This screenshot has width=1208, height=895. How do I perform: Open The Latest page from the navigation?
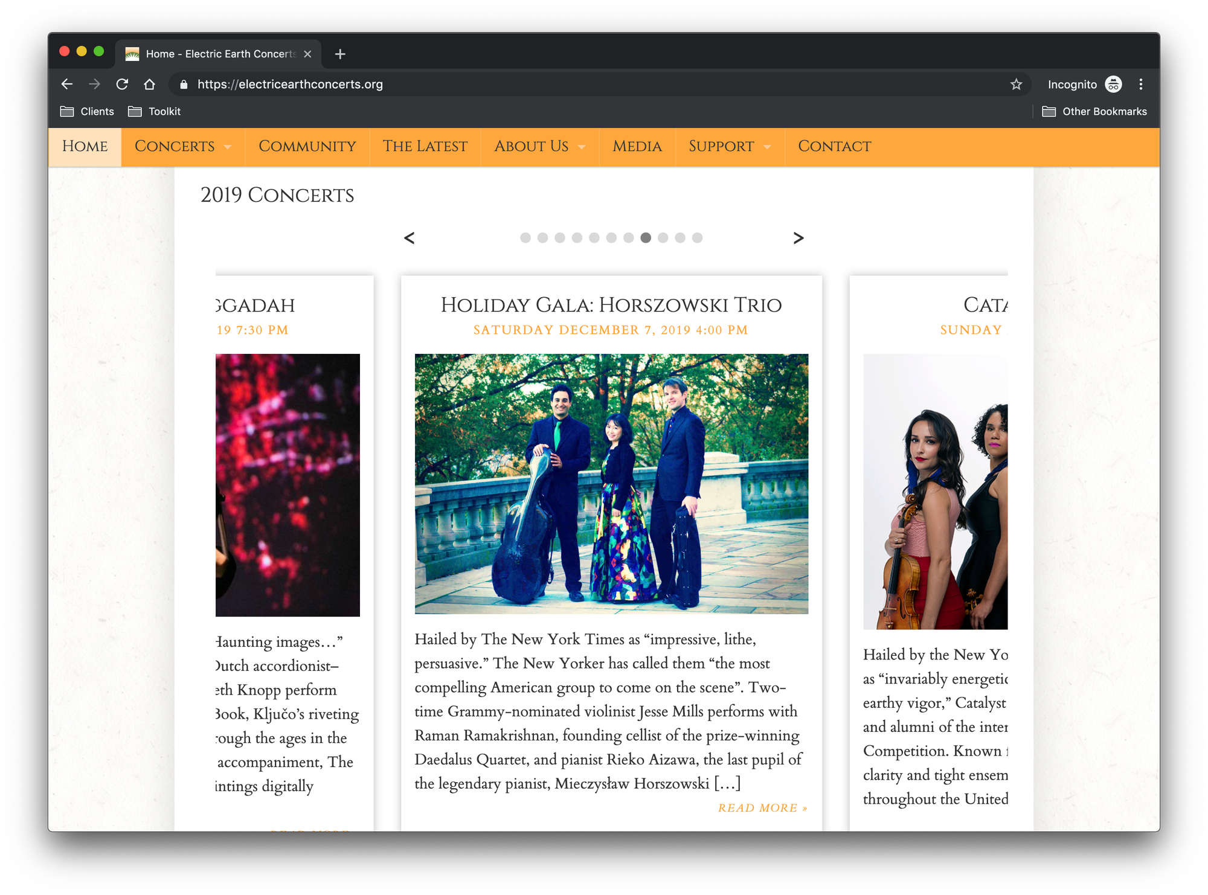425,146
